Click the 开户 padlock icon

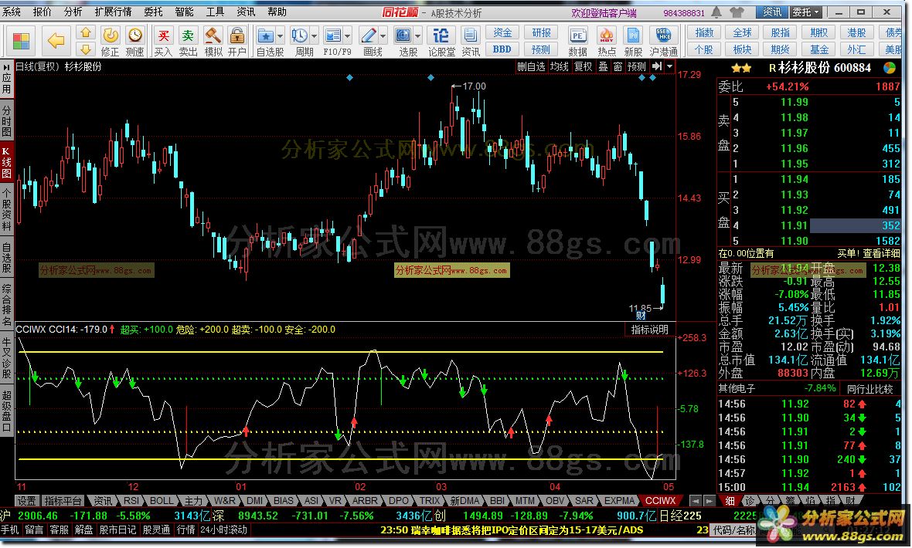point(237,36)
